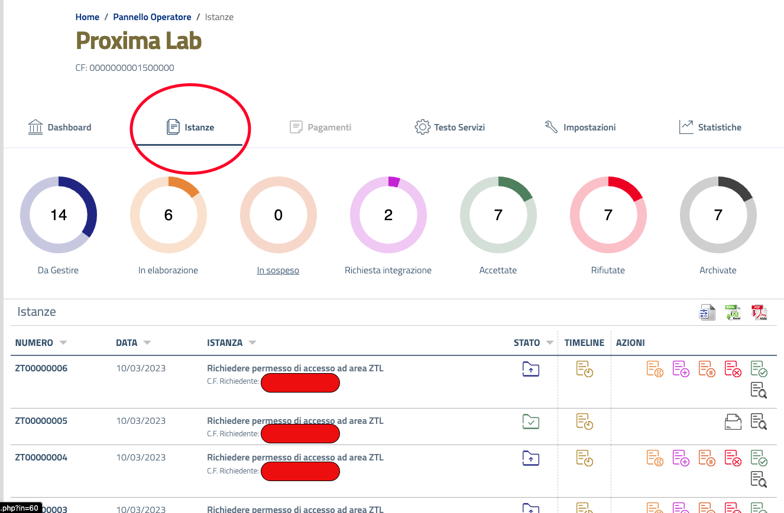Click orange pause icon for ZT00000004
This screenshot has width=784, height=513.
[x=707, y=458]
